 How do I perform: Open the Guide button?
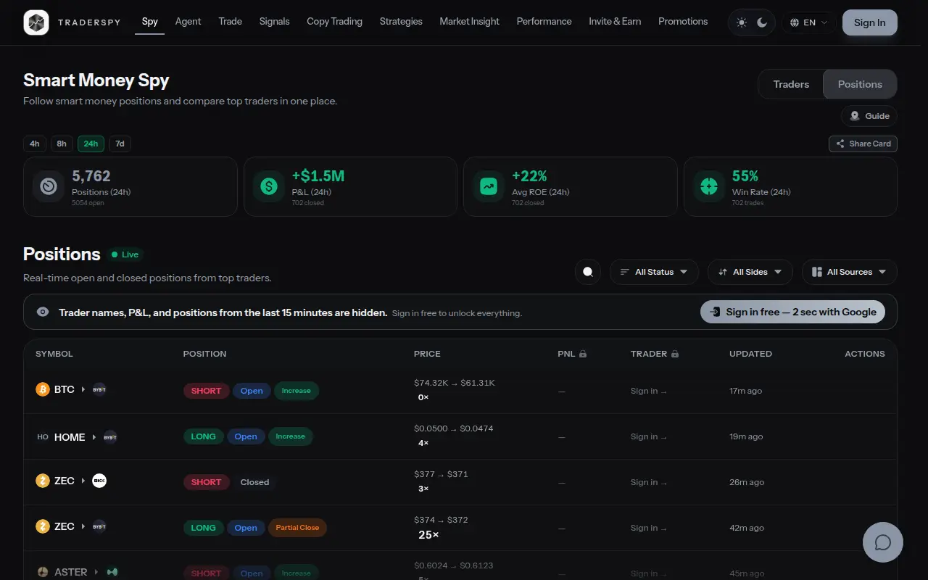(x=869, y=116)
